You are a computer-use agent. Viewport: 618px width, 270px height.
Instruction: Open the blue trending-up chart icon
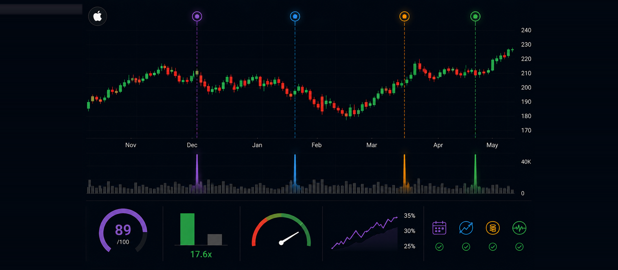(466, 228)
